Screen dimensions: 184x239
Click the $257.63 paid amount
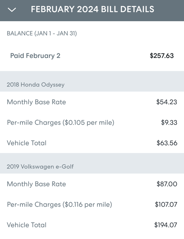[162, 56]
